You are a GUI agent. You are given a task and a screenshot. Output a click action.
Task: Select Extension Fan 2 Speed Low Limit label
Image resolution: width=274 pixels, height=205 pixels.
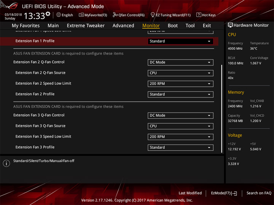[43, 83]
